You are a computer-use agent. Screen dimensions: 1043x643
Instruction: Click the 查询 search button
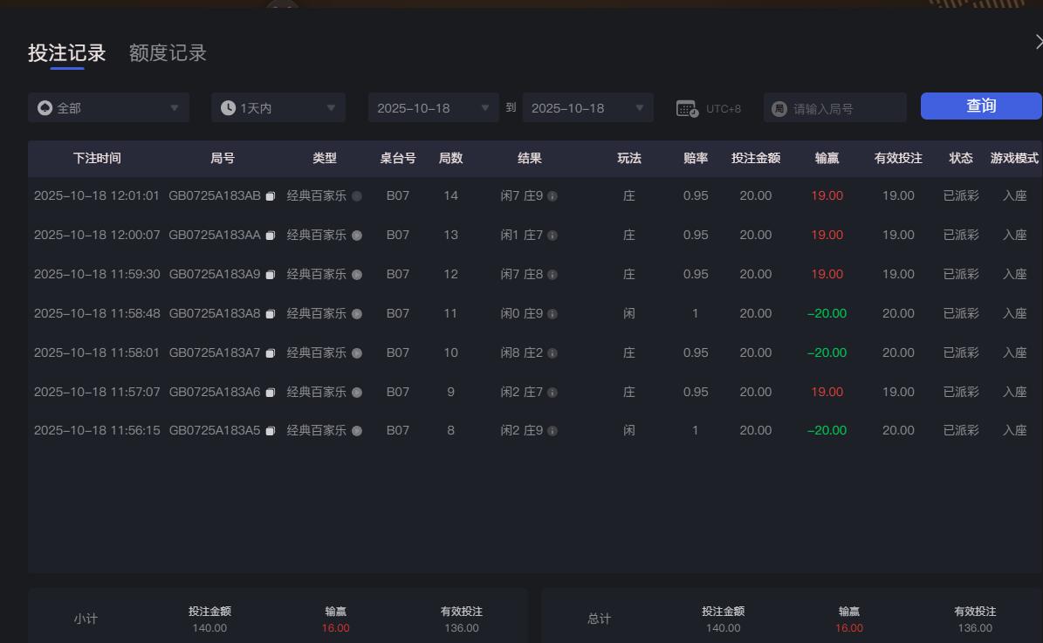coord(980,106)
